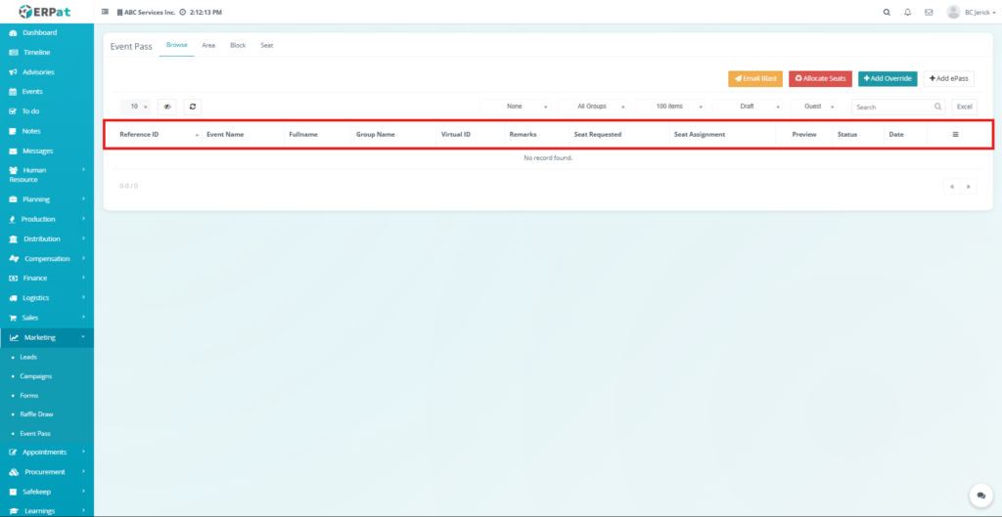Expand the Human Resource sidebar menu

tap(47, 174)
